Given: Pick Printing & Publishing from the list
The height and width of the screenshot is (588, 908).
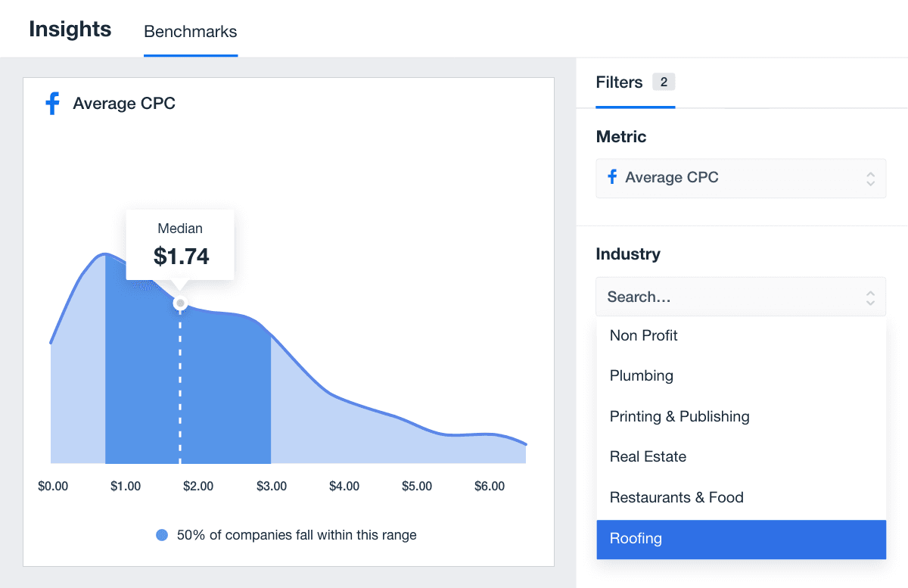Looking at the screenshot, I should [679, 416].
